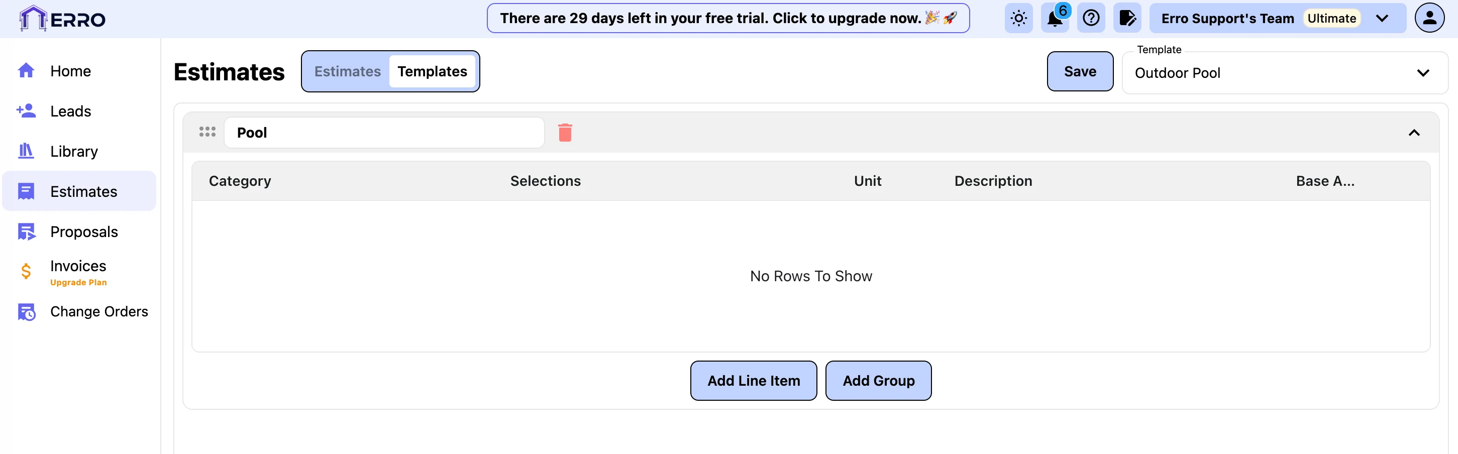Open the user profile avatar

coord(1429,19)
